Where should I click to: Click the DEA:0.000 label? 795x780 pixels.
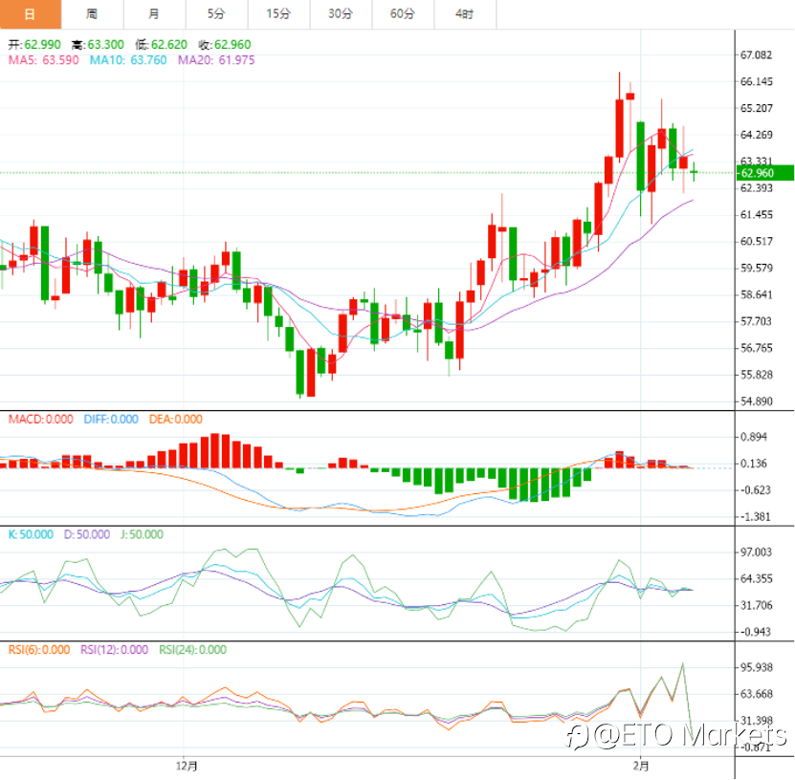[176, 420]
